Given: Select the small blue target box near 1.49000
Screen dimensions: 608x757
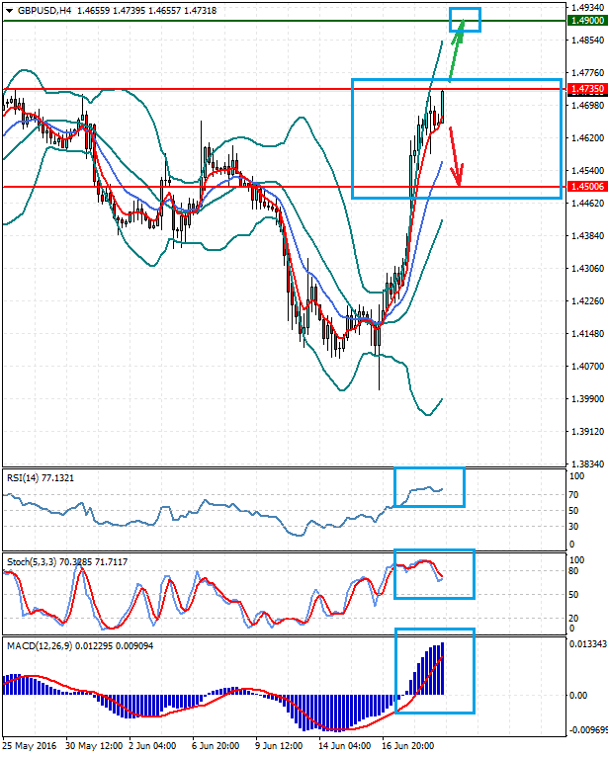Looking at the screenshot, I should coord(465,20).
